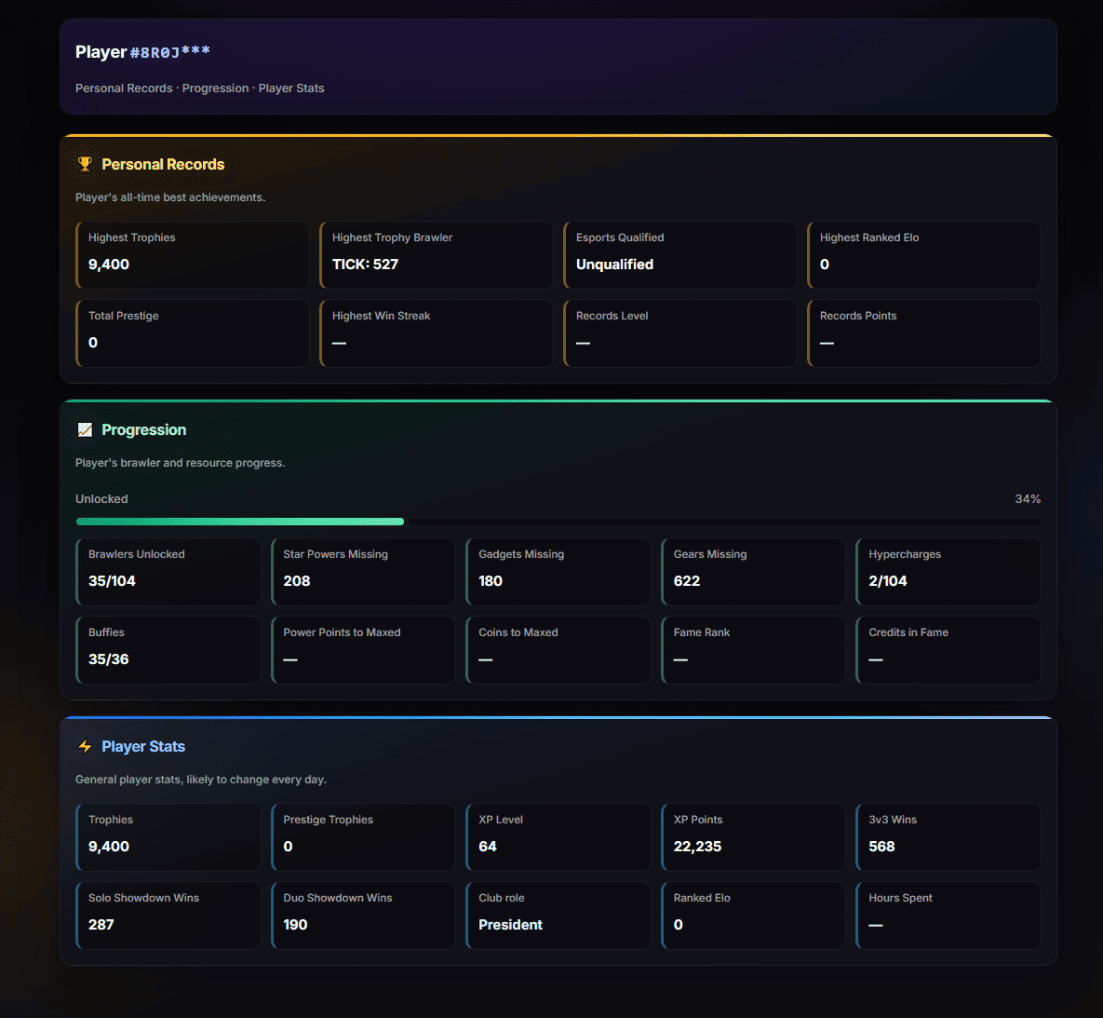Click the Records Points card
Viewport: 1103px width, 1018px height.
click(923, 333)
